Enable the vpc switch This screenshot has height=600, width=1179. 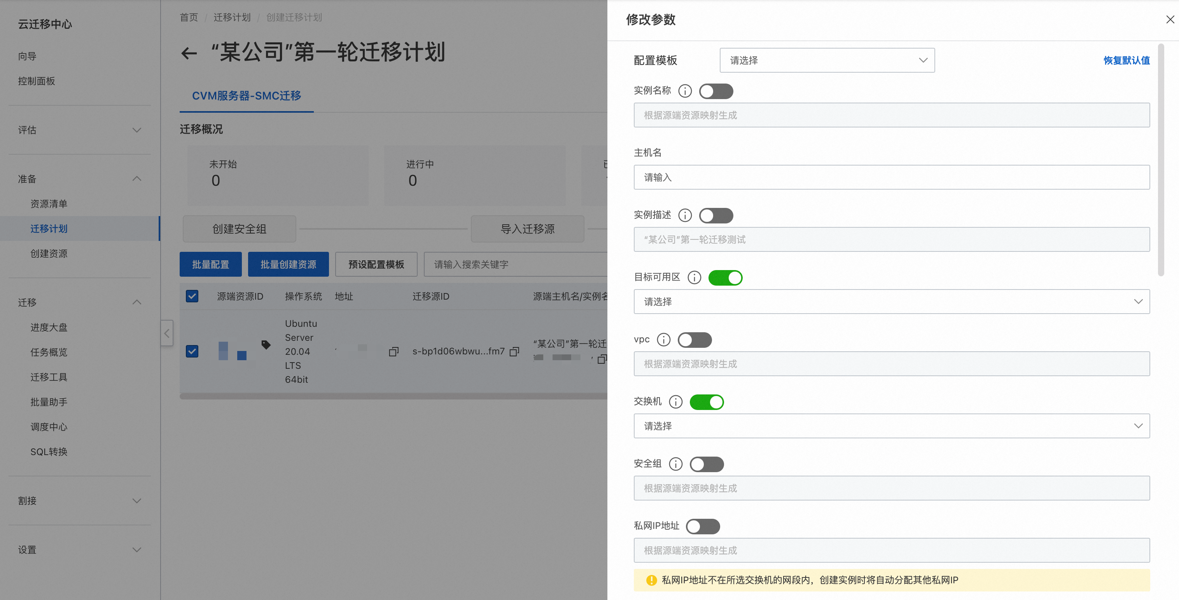[695, 340]
